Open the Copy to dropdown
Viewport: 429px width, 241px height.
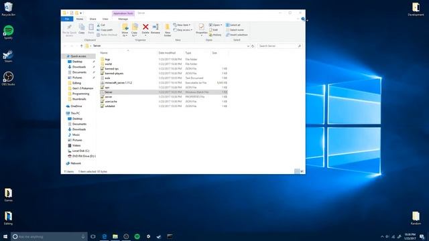[x=134, y=34]
